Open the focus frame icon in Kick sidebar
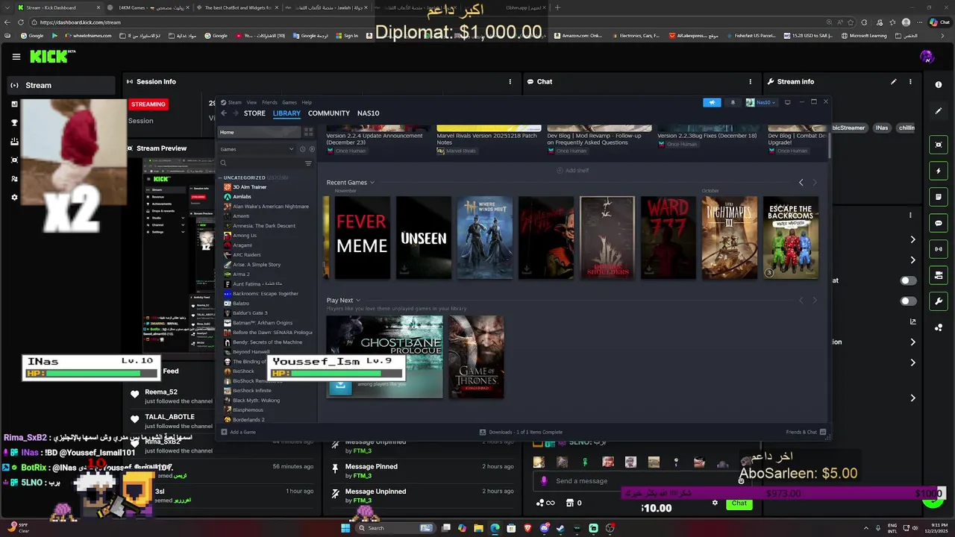Viewport: 955px width, 537px height. 939,145
